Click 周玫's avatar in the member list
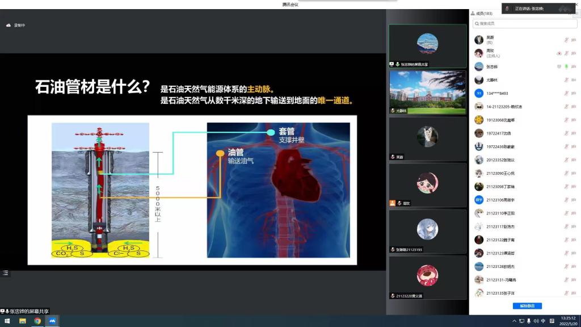The width and height of the screenshot is (581, 327). (479, 53)
